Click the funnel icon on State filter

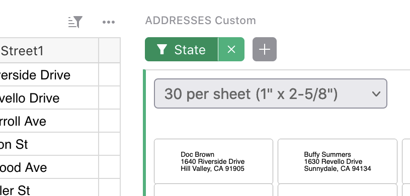click(x=162, y=49)
